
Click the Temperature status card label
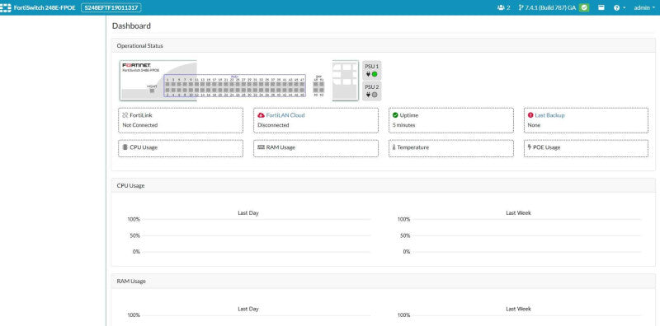413,147
